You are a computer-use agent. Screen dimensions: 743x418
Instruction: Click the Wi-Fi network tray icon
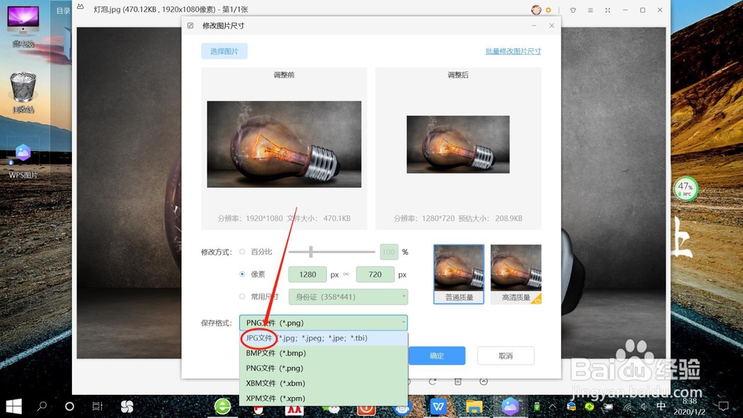[x=627, y=407]
